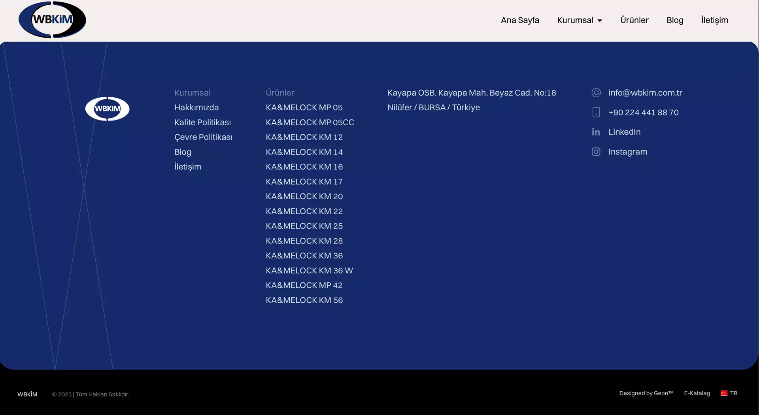Click the info@wbkim.com.tr email address

click(x=645, y=93)
